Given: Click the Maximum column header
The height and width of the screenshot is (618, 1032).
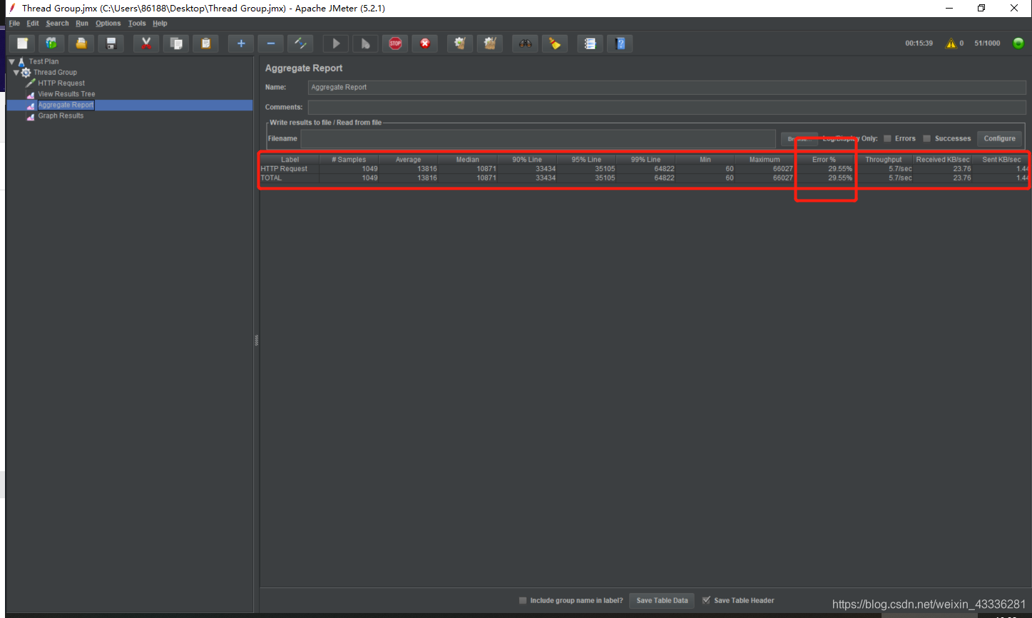Looking at the screenshot, I should tap(765, 160).
